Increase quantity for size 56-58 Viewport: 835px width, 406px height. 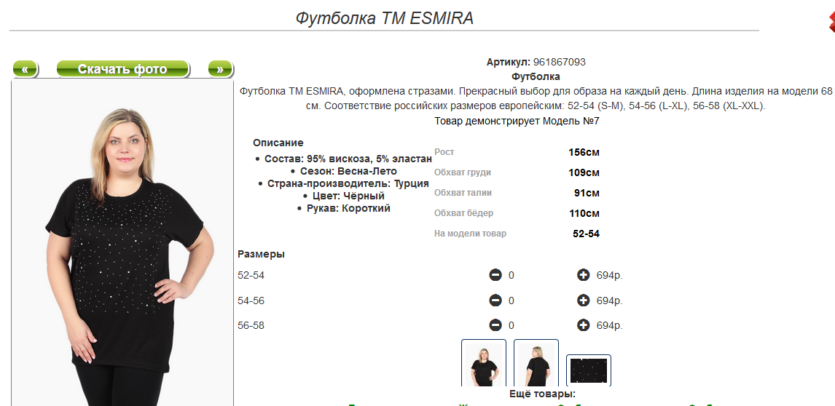pos(584,325)
